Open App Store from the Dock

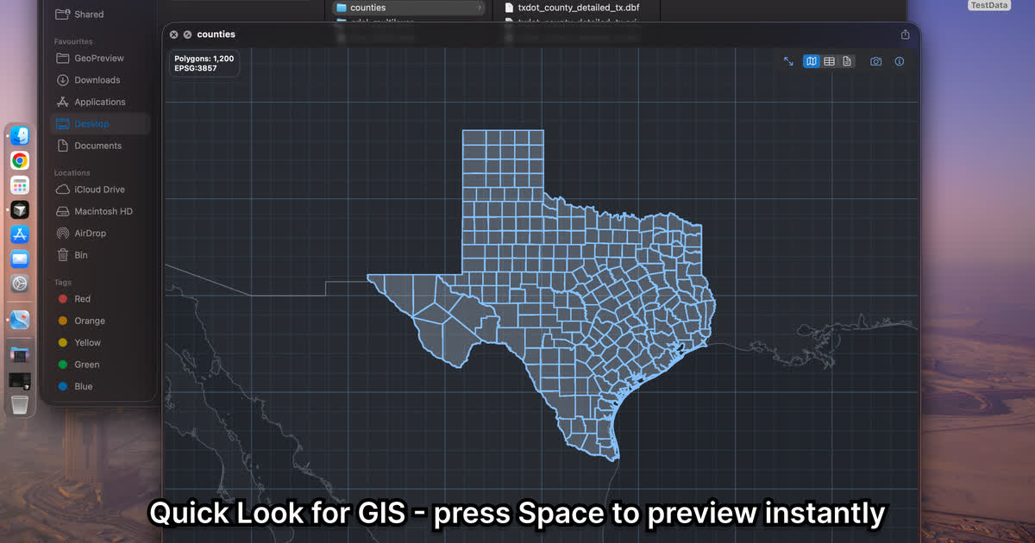tap(20, 234)
